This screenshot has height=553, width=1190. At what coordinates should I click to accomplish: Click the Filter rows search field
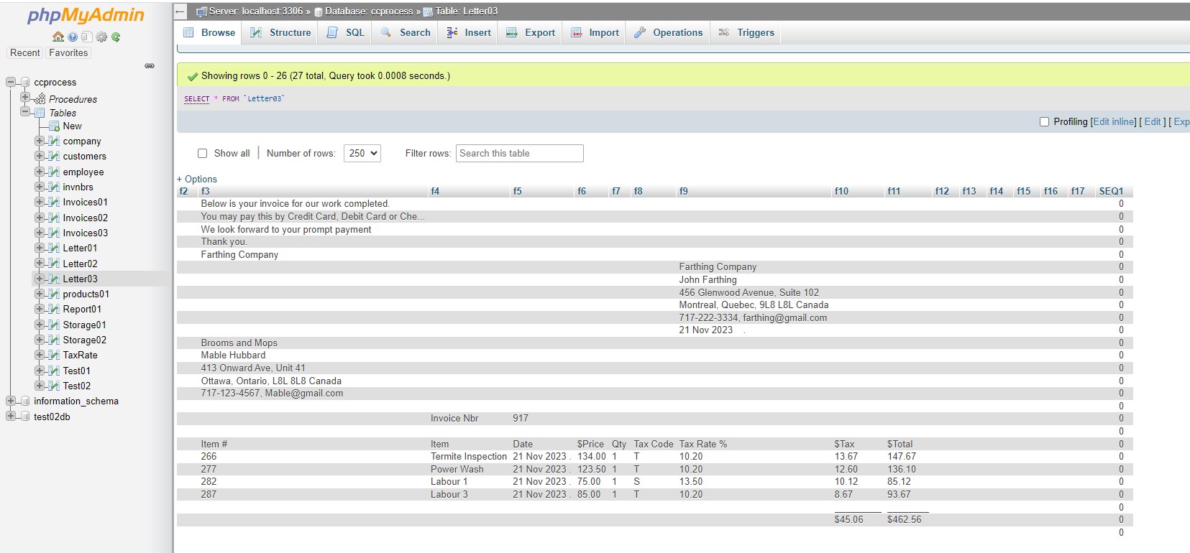point(519,153)
